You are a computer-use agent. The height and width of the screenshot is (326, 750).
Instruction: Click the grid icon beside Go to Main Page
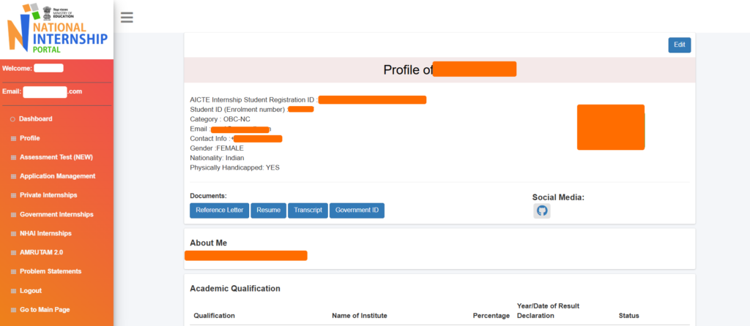pos(13,310)
